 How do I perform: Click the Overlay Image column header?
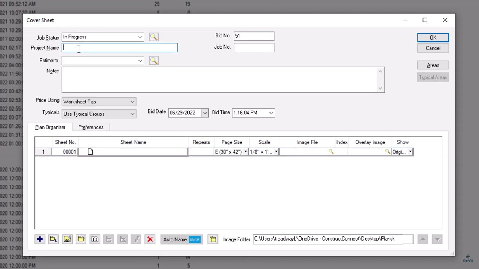370,142
